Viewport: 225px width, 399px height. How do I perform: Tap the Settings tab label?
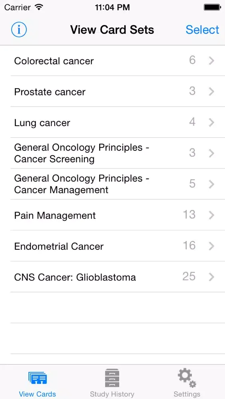187,394
